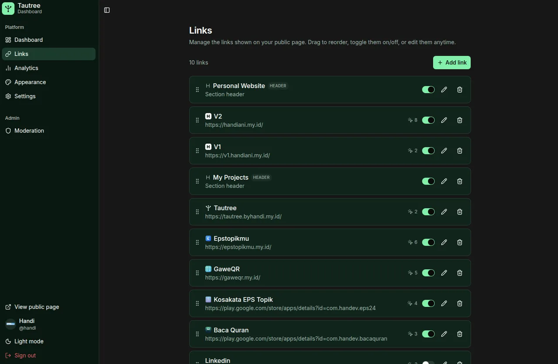
Task: Select Links in the sidebar
Action: click(x=49, y=54)
